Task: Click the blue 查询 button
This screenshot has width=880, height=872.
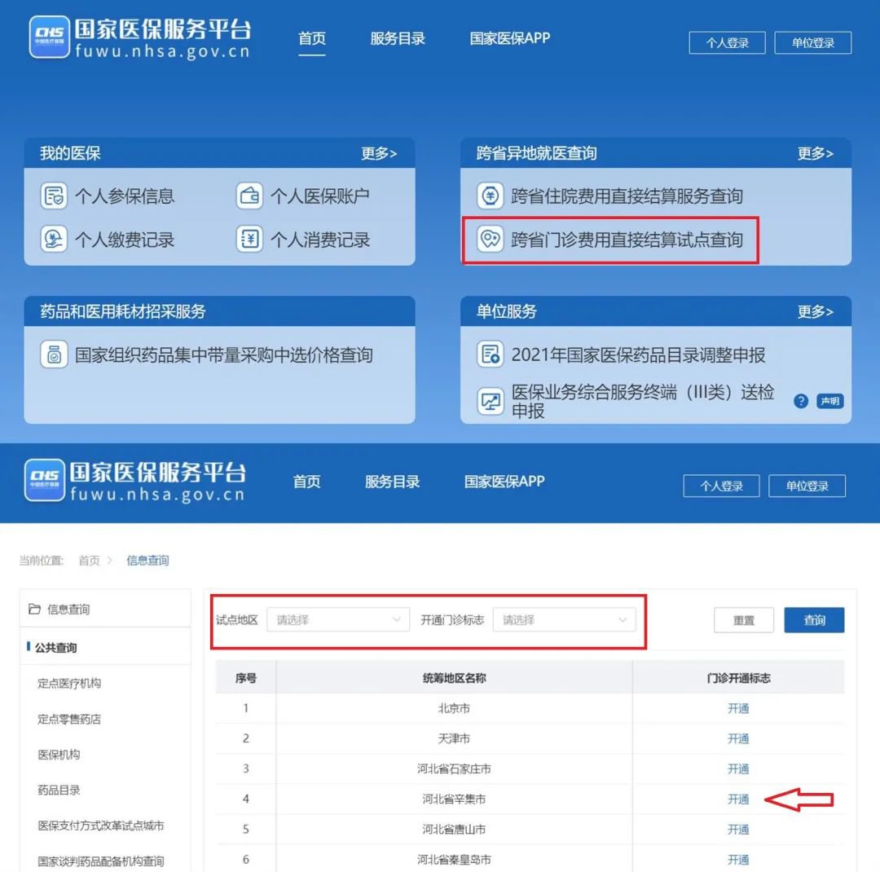Action: click(x=814, y=620)
